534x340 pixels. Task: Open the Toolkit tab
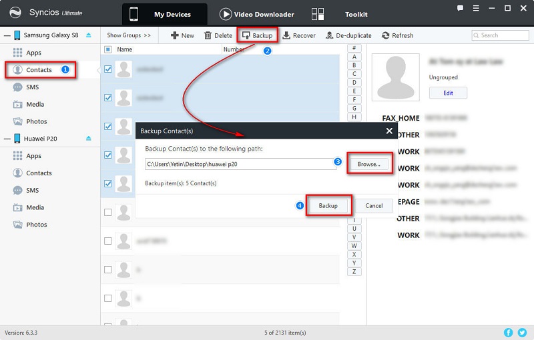coord(340,14)
